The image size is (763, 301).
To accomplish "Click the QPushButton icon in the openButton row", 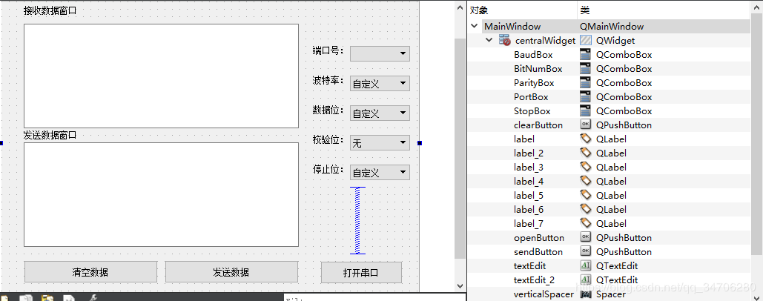I will (x=585, y=238).
